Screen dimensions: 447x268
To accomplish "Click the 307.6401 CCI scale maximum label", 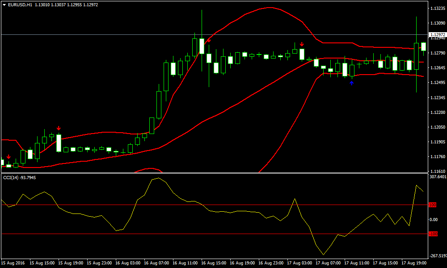I will pos(437,177).
